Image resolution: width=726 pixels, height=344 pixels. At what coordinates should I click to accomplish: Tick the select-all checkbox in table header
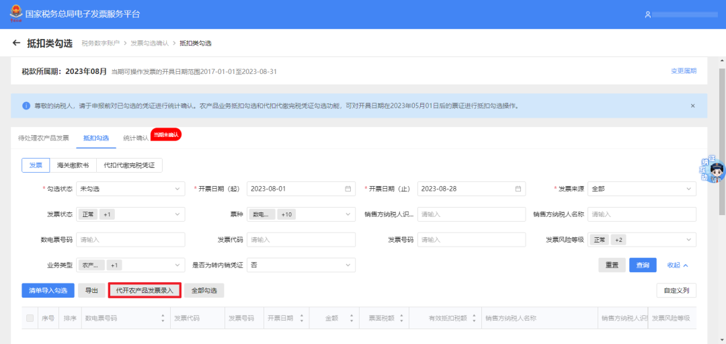[30, 318]
